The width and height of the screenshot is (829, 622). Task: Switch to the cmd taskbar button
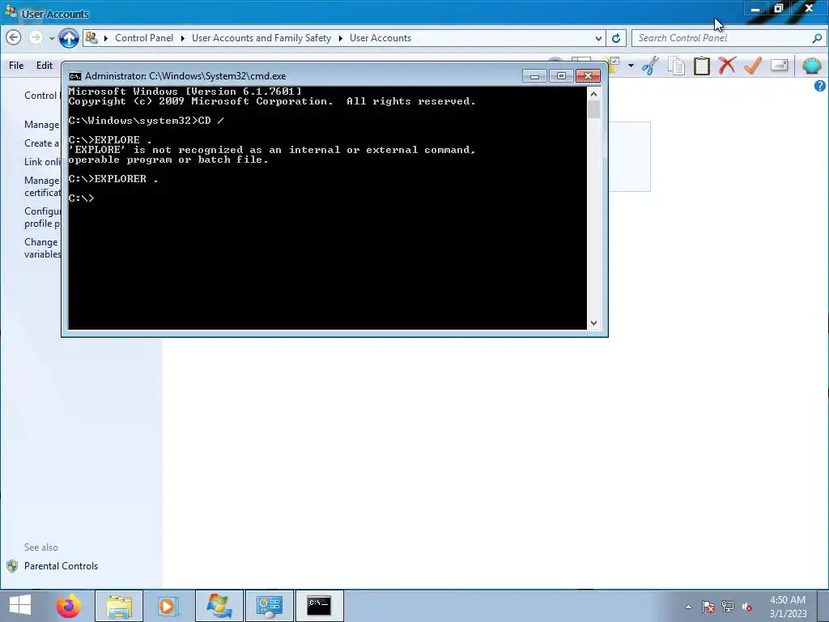tap(319, 606)
